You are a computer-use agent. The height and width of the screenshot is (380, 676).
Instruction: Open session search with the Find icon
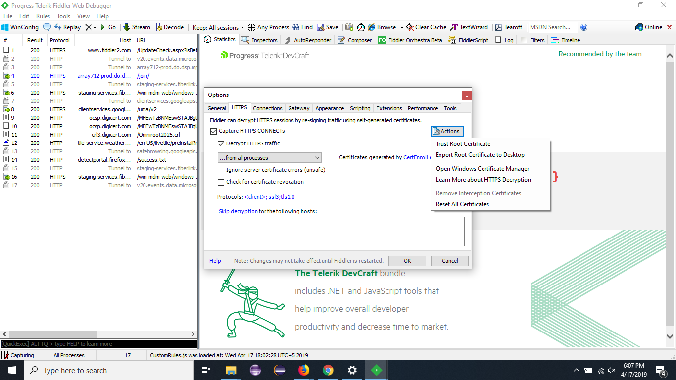(302, 27)
